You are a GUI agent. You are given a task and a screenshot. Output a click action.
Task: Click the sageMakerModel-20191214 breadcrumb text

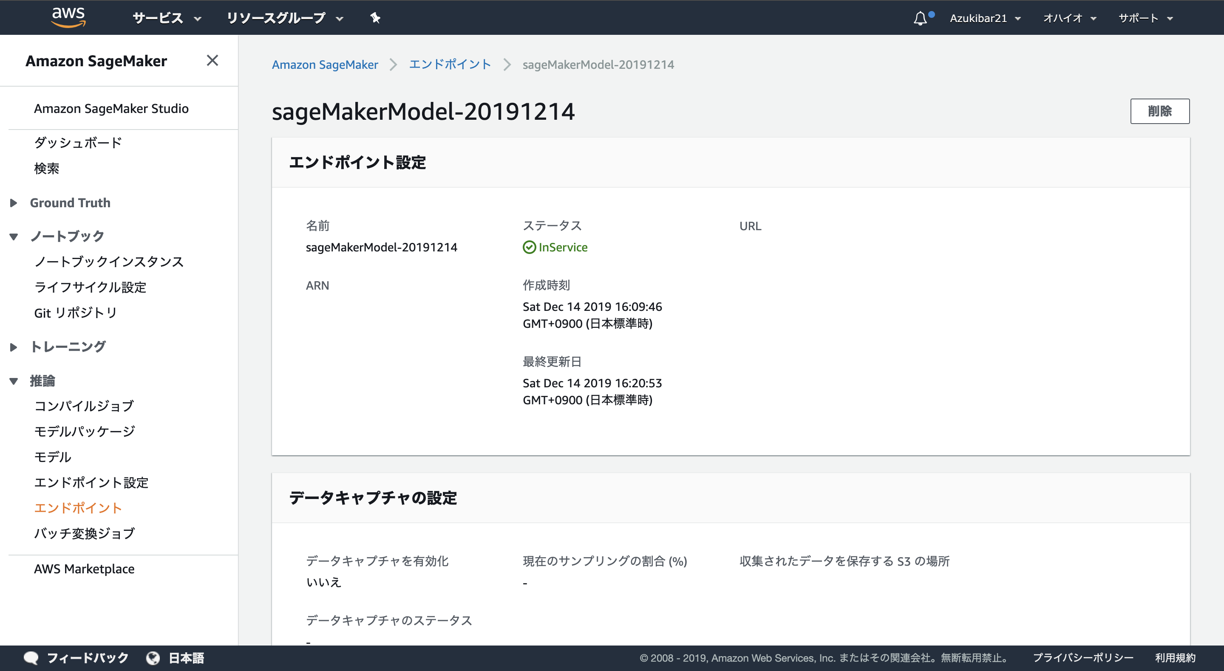(x=598, y=64)
